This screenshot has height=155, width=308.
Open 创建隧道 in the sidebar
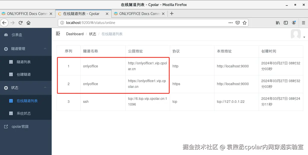click(x=26, y=74)
